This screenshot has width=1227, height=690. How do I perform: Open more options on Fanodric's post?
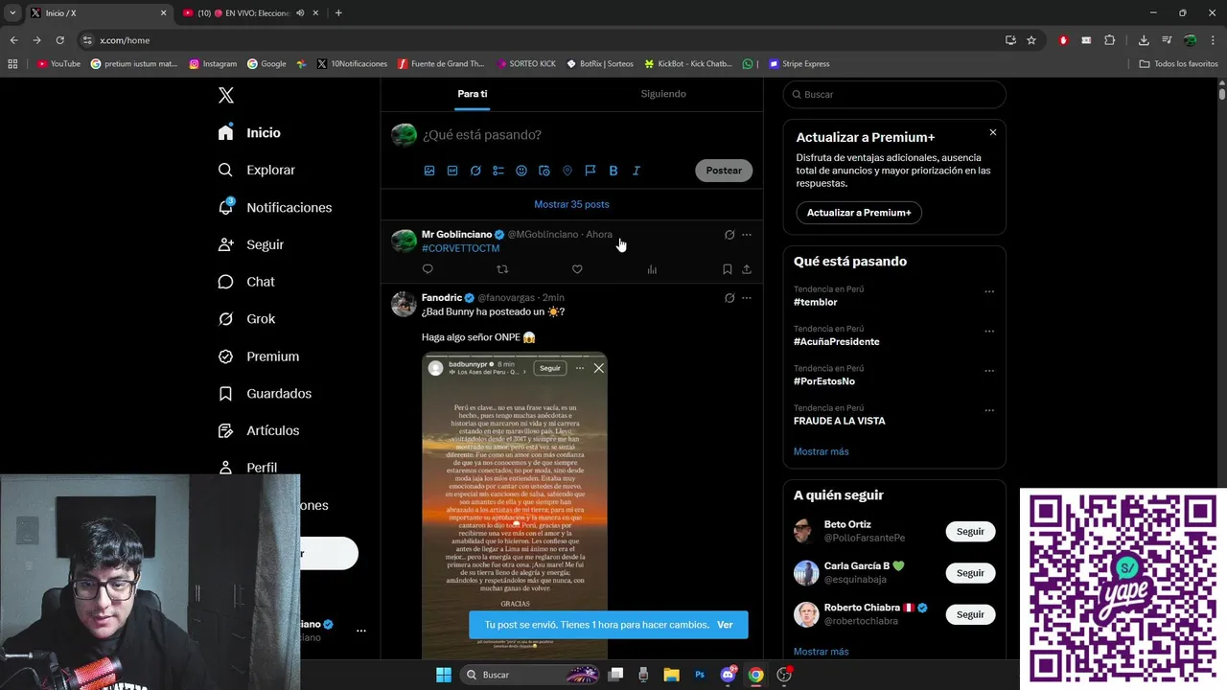click(x=747, y=298)
